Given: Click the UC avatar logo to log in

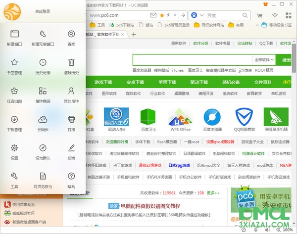Looking at the screenshot, I should (12, 12).
